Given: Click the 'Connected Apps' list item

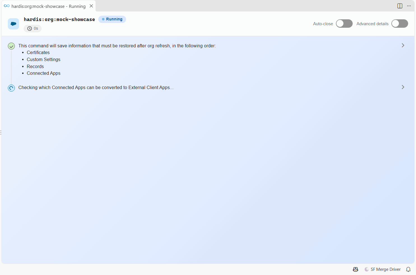Looking at the screenshot, I should point(43,73).
